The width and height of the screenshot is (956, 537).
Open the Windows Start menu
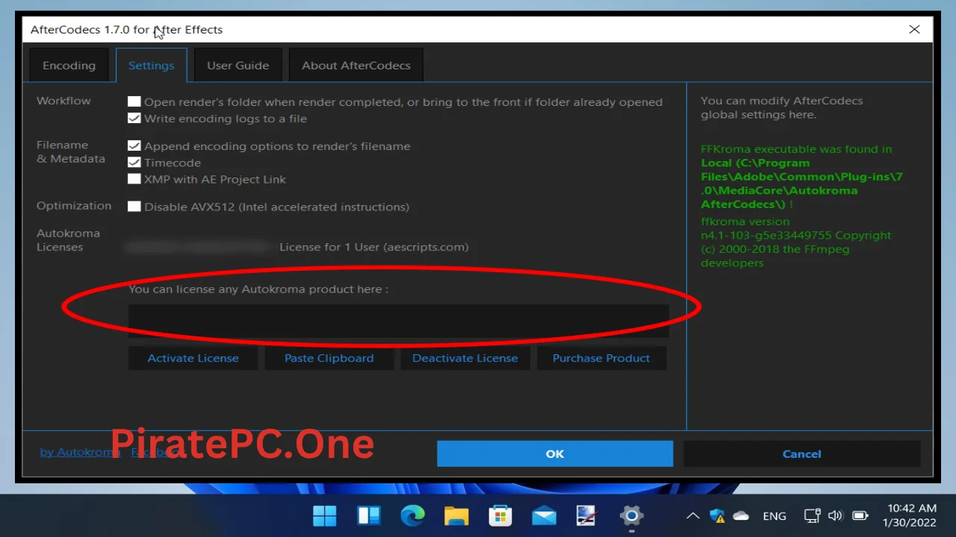coord(324,515)
